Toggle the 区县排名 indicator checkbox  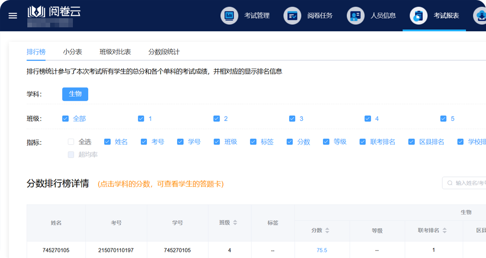[412, 142]
